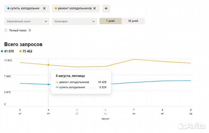Remove the 'ремонт холодильников' query chip
Screen dimensions: 209x133
[x=94, y=8]
